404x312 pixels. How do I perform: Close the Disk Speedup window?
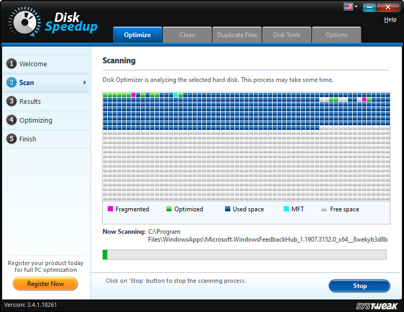388,7
